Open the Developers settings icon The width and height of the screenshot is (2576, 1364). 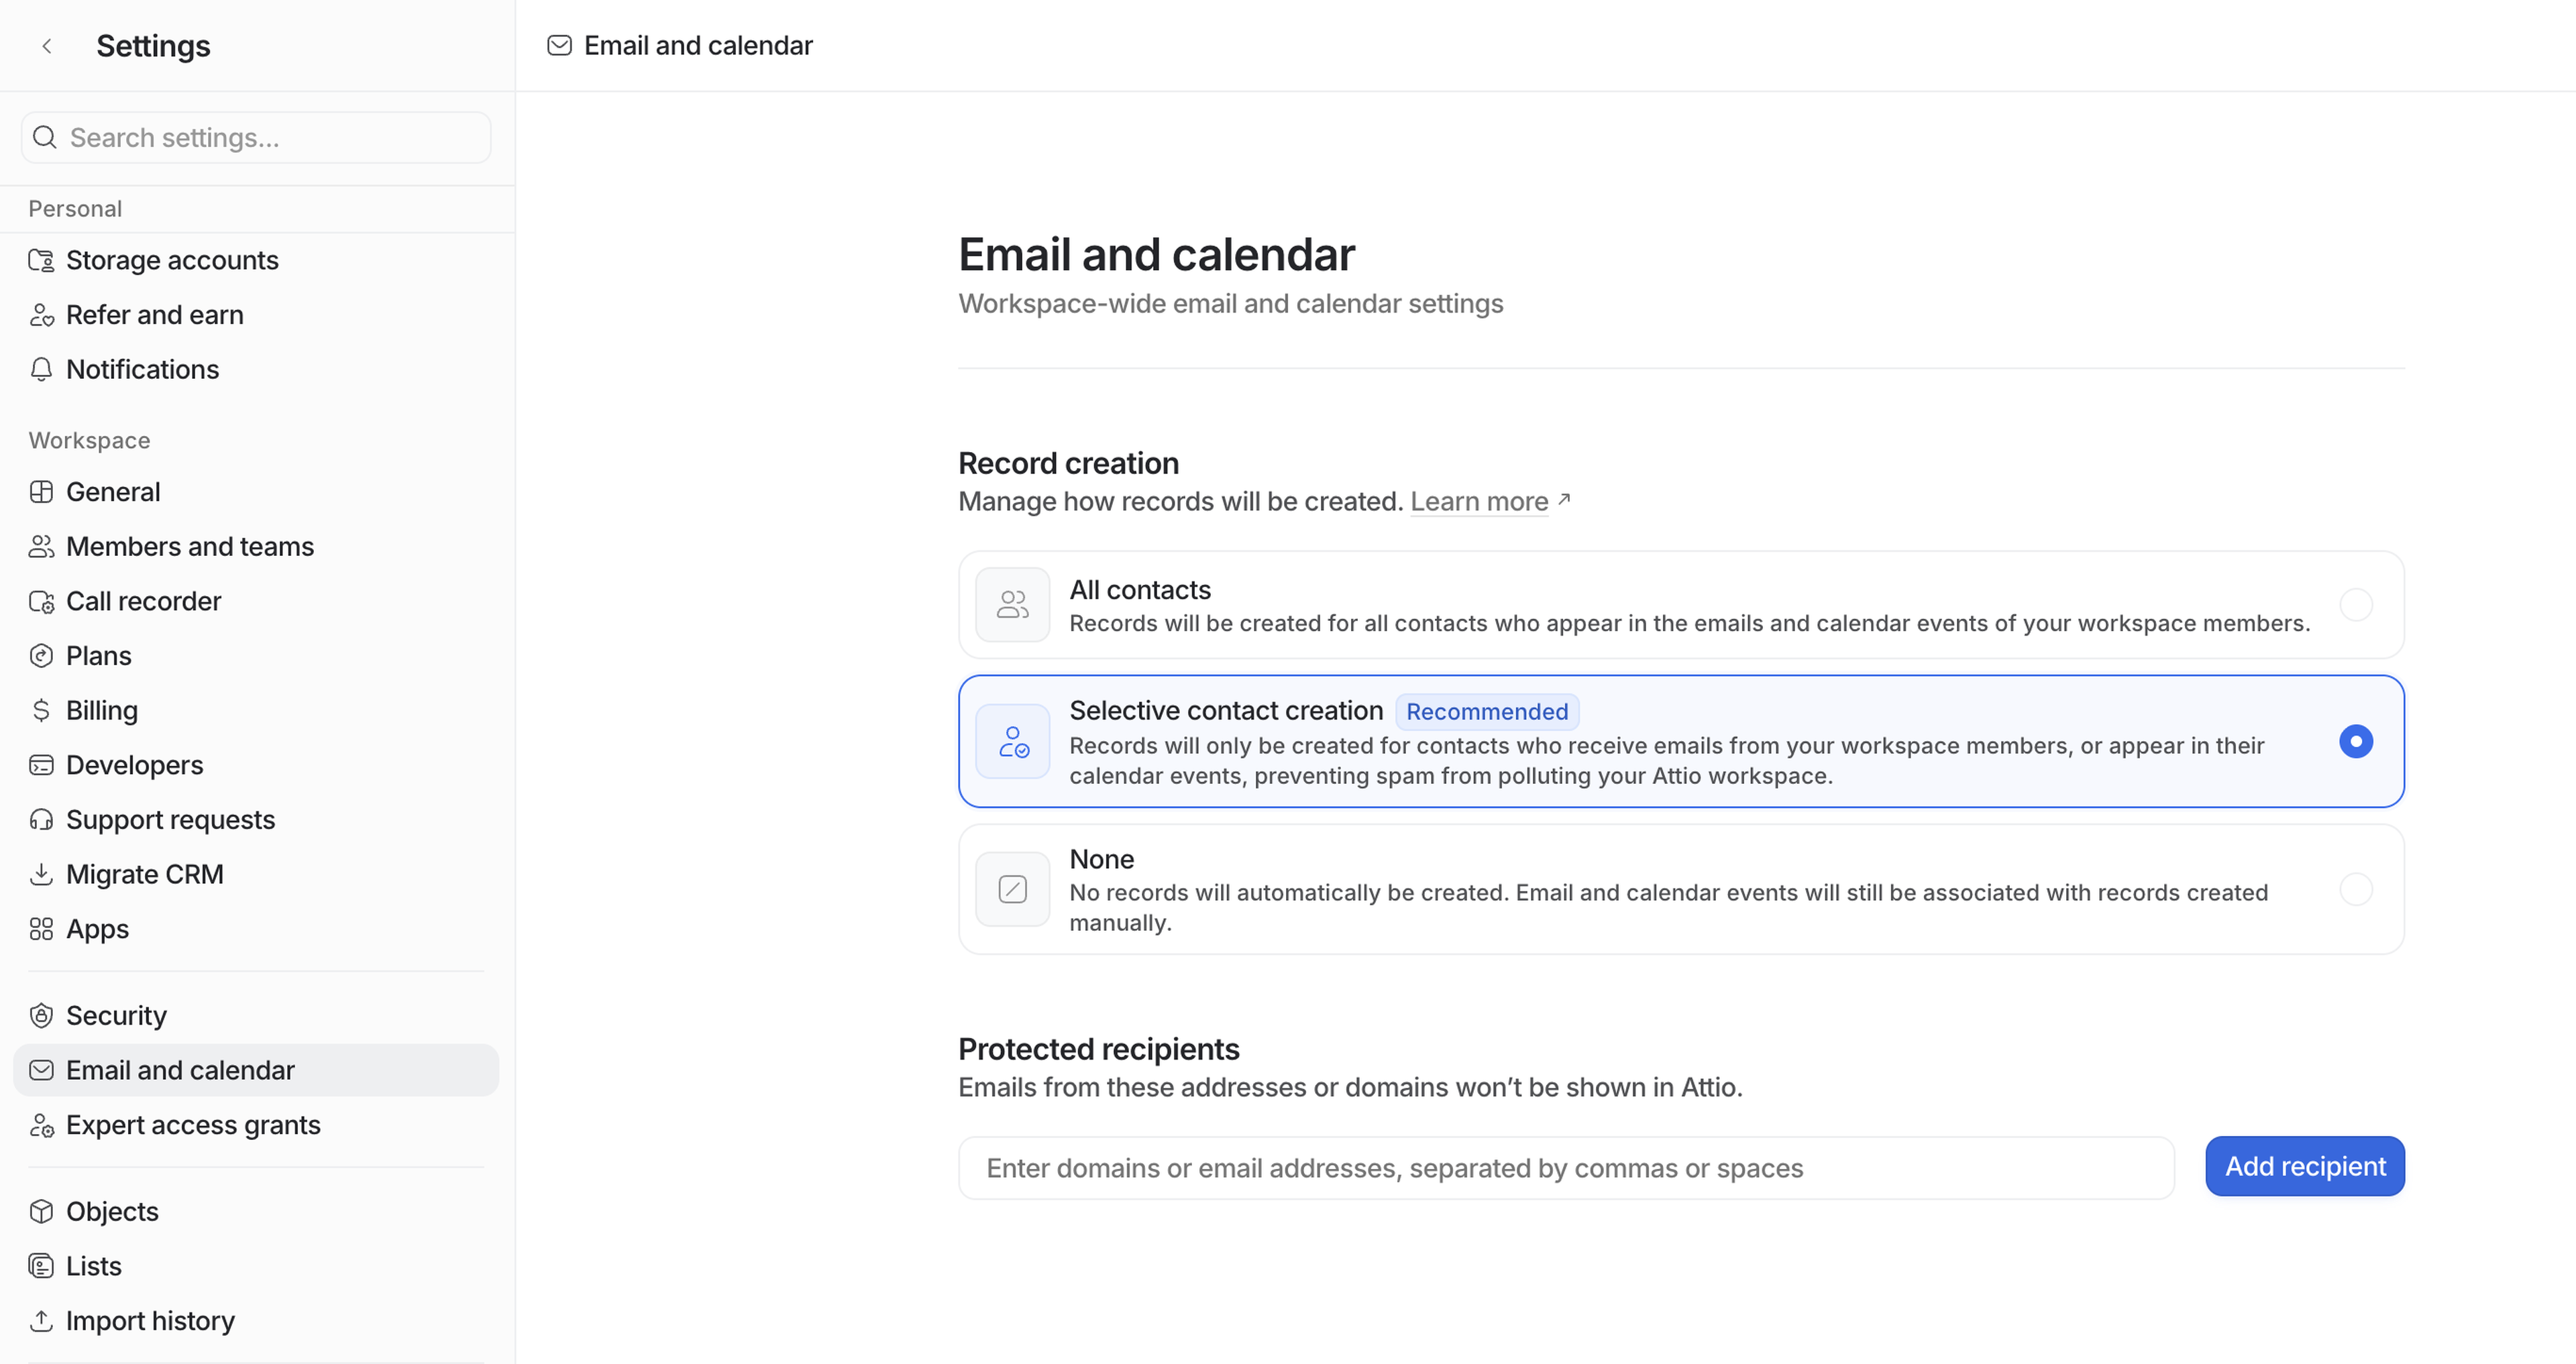pos(41,765)
